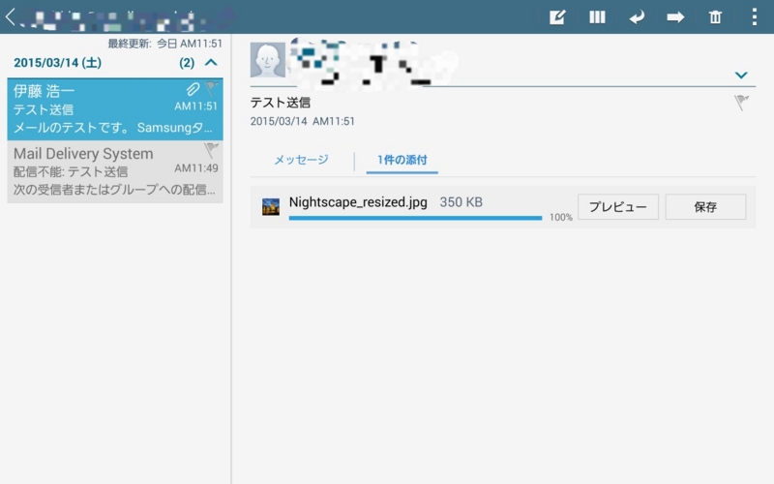The width and height of the screenshot is (774, 484).
Task: Toggle flag on opened テスト送信 message
Action: [741, 103]
